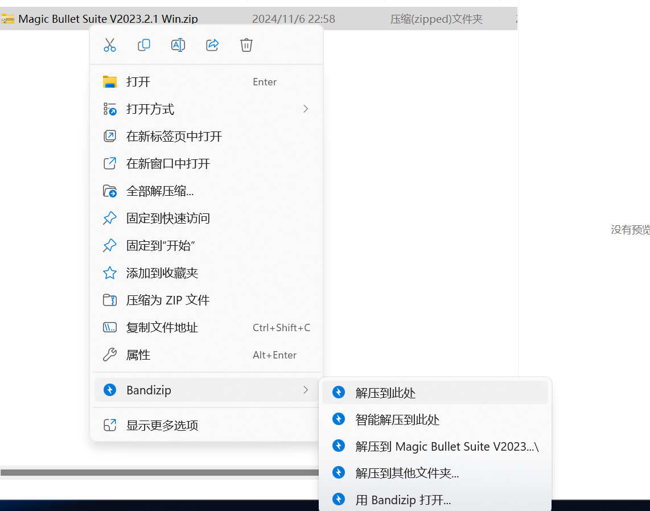The height and width of the screenshot is (511, 650).
Task: Click the Bandizip icon beside 解压到其他文件夹
Action: pyautogui.click(x=339, y=472)
